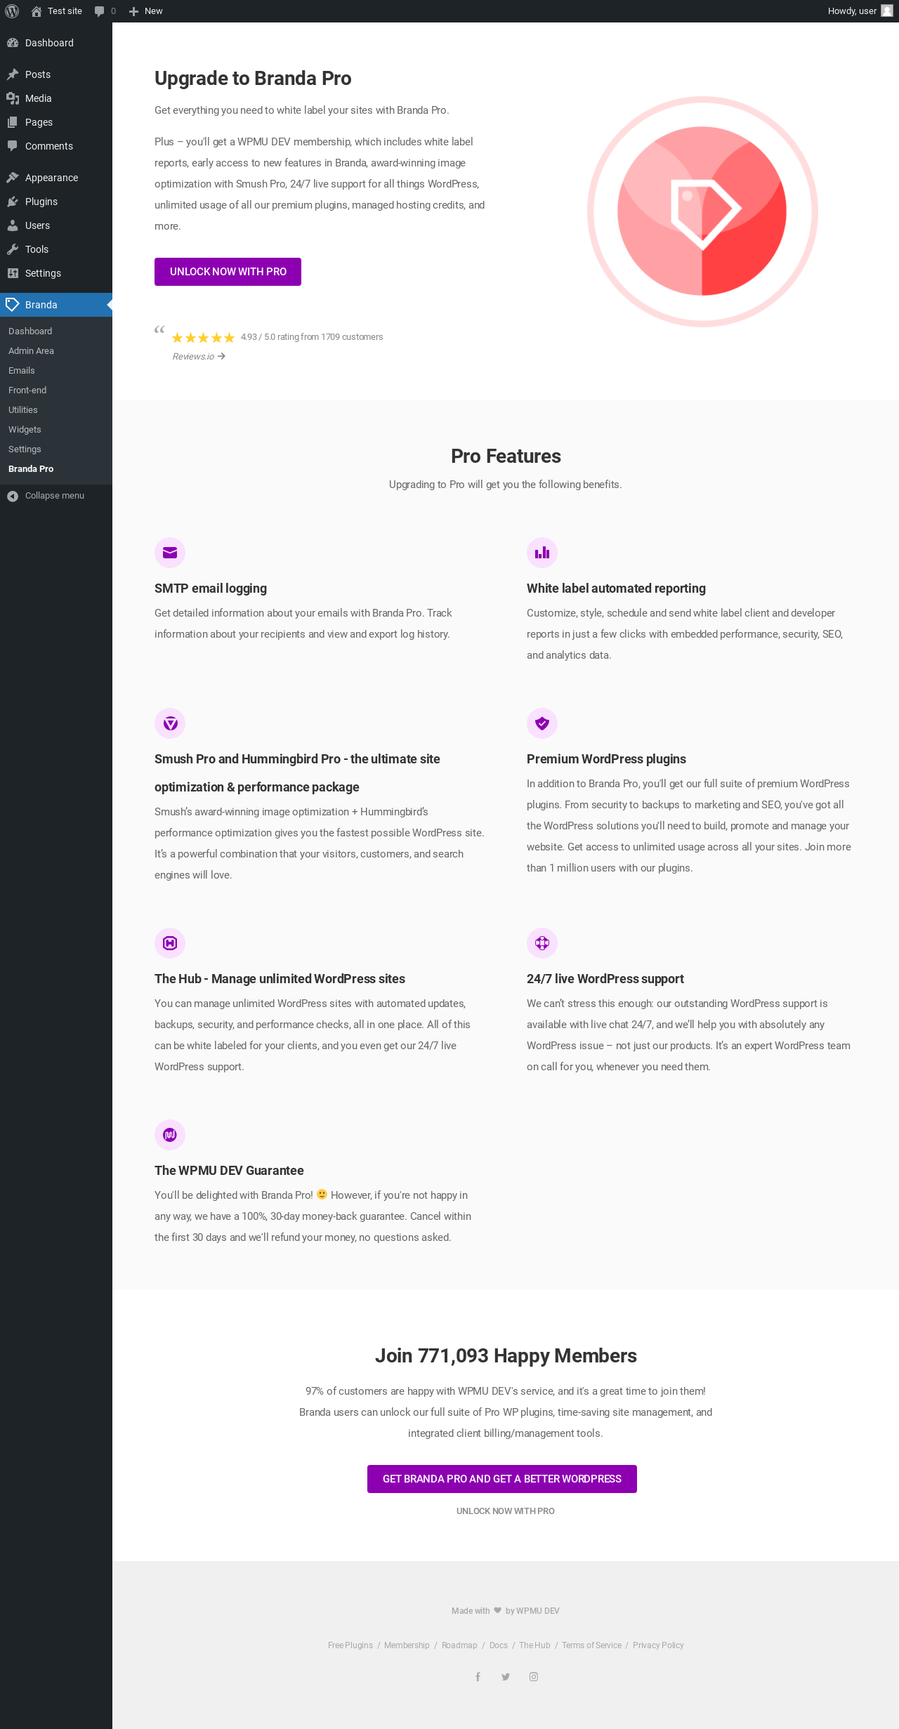Open the Terms of Service footer link
This screenshot has height=1729, width=899.
pyautogui.click(x=591, y=1645)
